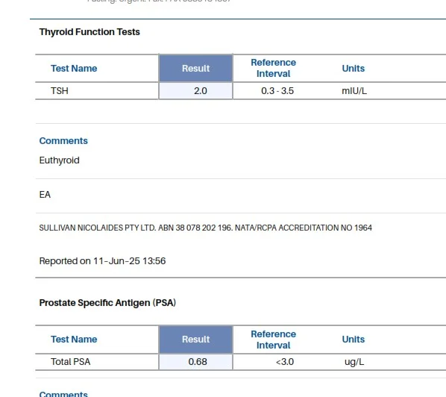Click the Comments heading under thyroid results
Screen dimensions: 446x397
[63, 140]
